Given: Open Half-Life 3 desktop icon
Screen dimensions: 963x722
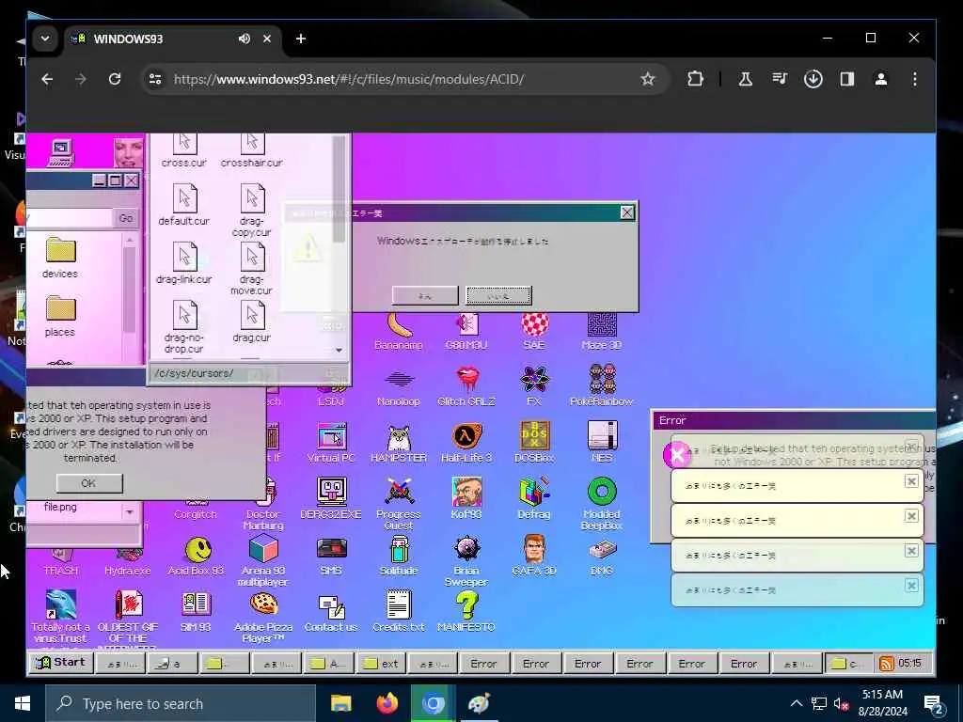Looking at the screenshot, I should coord(466,444).
